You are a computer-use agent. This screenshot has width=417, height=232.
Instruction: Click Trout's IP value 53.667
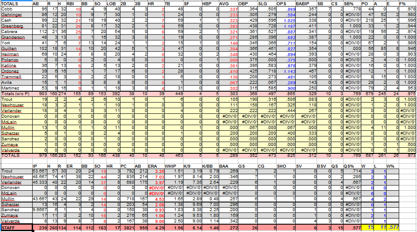(x=40, y=172)
